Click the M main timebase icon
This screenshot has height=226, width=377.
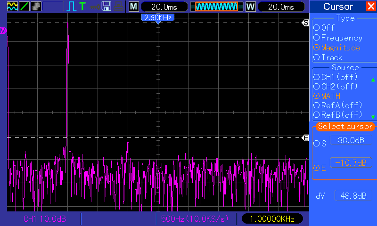point(134,7)
